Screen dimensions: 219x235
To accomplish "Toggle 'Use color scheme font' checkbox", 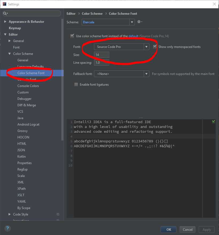I will [72, 36].
